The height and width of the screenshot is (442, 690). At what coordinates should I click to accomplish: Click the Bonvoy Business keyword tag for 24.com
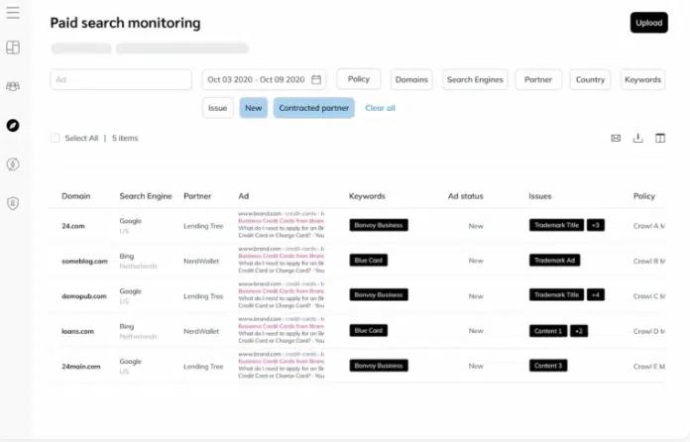click(x=379, y=225)
